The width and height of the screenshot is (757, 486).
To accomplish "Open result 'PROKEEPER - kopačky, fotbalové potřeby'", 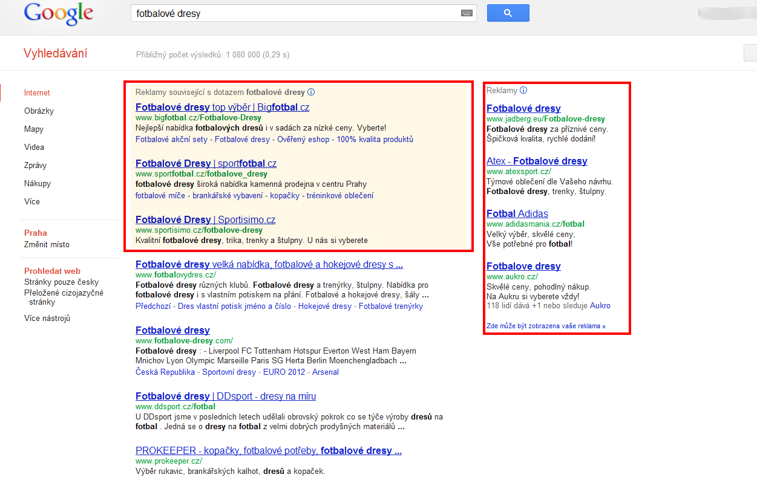I will (x=269, y=451).
